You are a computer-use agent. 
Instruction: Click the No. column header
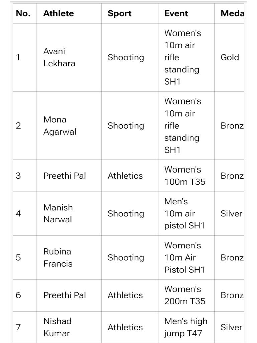23,14
